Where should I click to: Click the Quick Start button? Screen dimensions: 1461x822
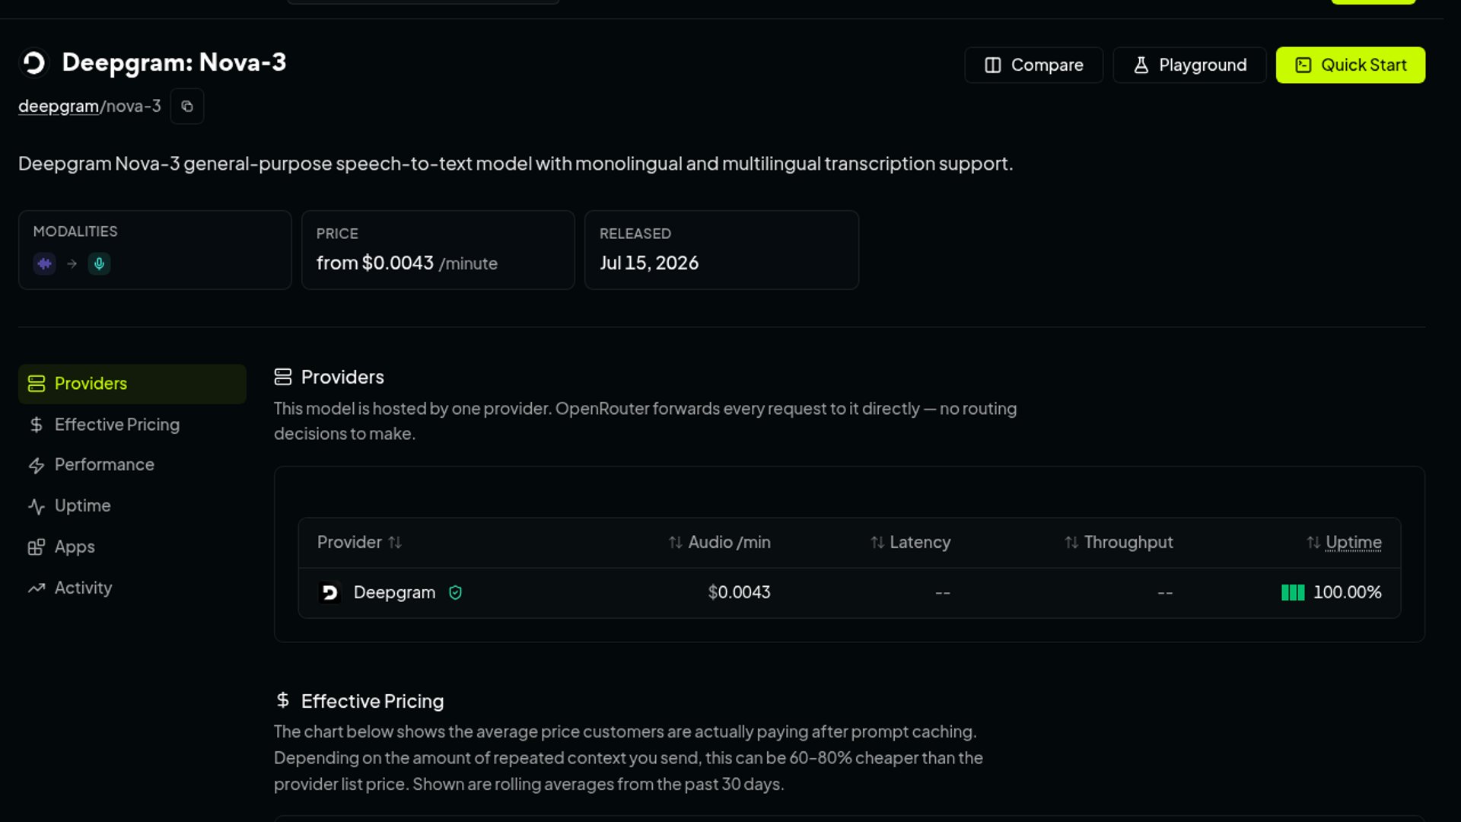point(1350,65)
